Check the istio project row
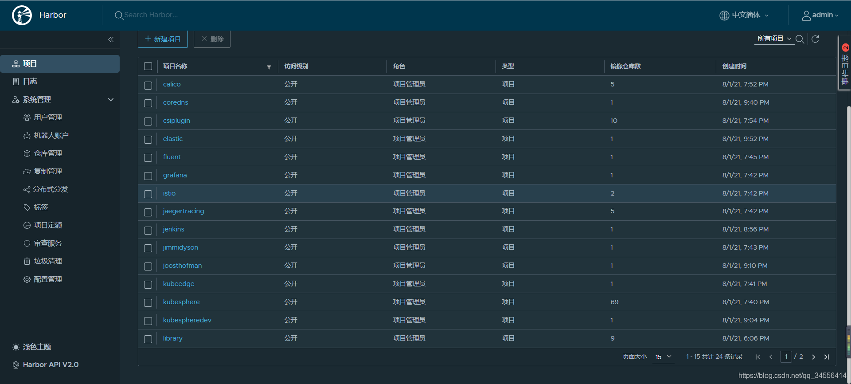This screenshot has width=851, height=384. pyautogui.click(x=148, y=194)
